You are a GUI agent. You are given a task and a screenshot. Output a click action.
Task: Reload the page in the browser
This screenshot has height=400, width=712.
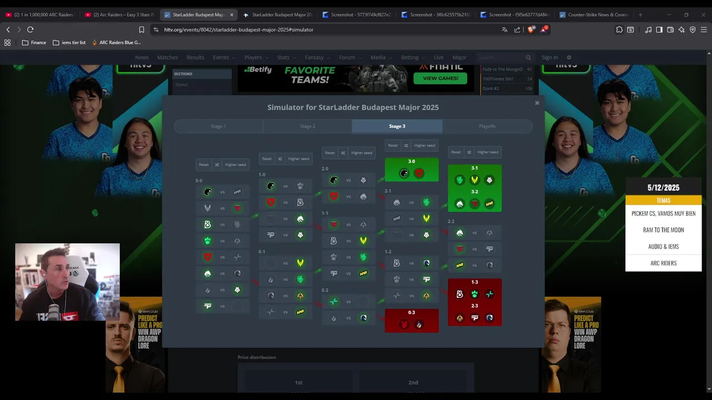coord(30,29)
